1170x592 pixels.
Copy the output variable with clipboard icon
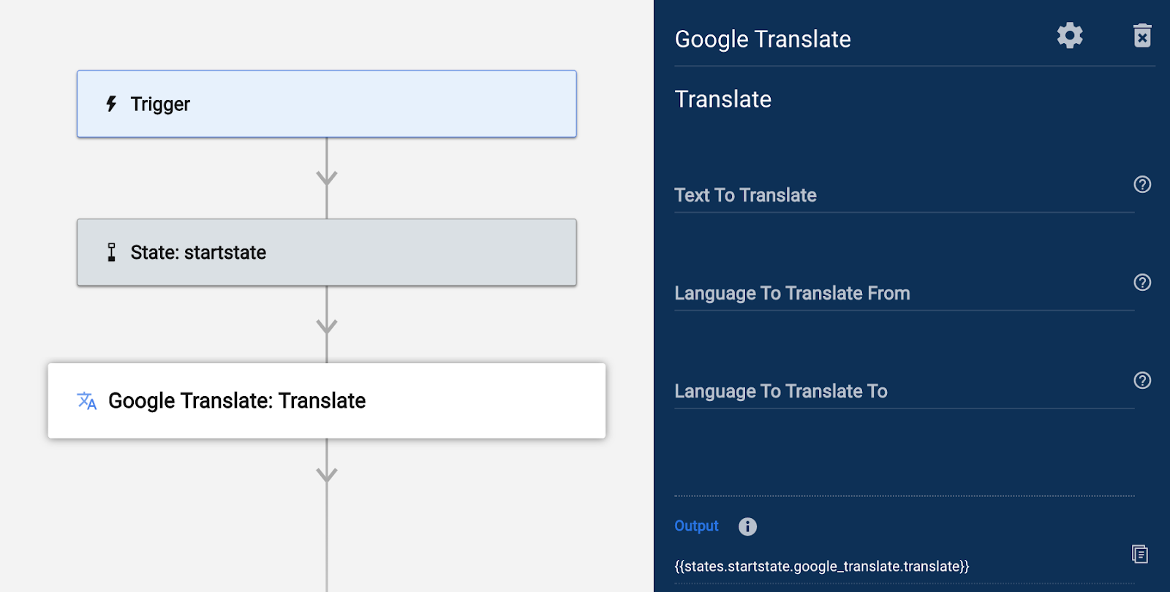pos(1140,554)
